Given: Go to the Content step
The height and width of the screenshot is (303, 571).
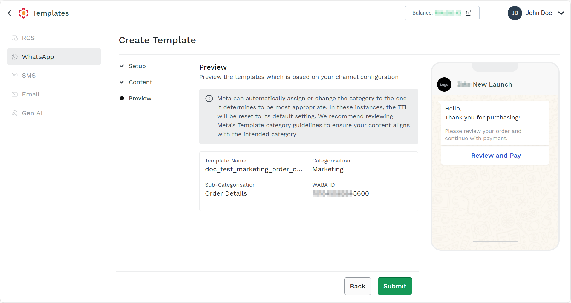Looking at the screenshot, I should (x=140, y=82).
